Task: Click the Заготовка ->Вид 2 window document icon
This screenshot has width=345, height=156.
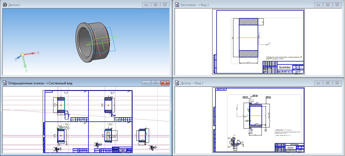Action: click(x=177, y=5)
